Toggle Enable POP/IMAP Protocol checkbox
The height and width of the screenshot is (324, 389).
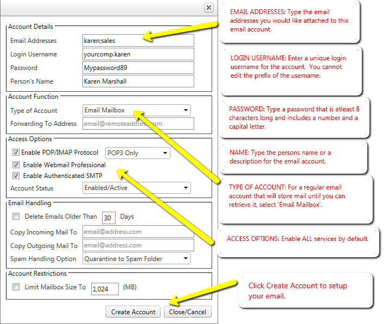[16, 153]
